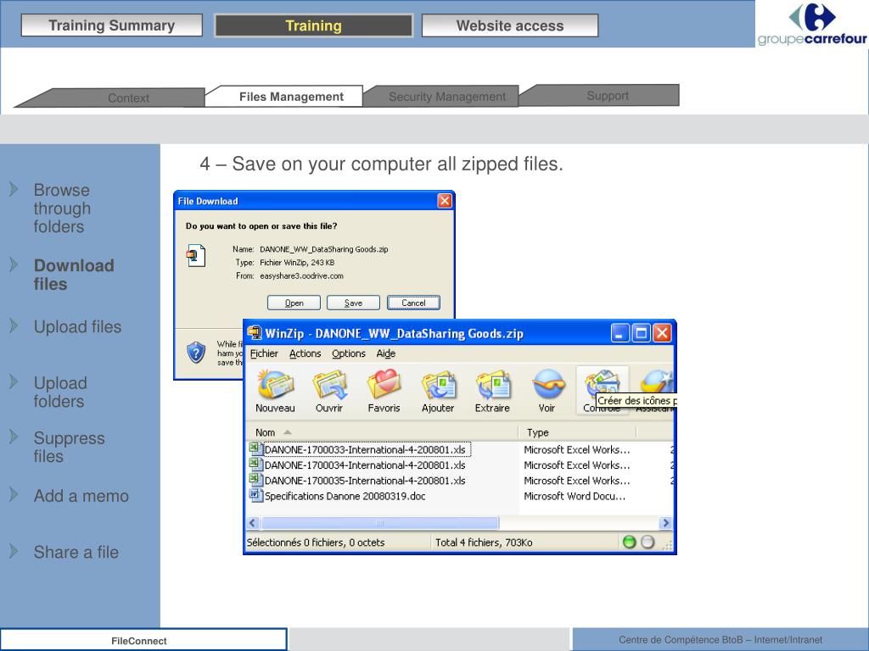Click the Assistant icon in WinZip toolbar
The image size is (869, 651).
point(656,381)
